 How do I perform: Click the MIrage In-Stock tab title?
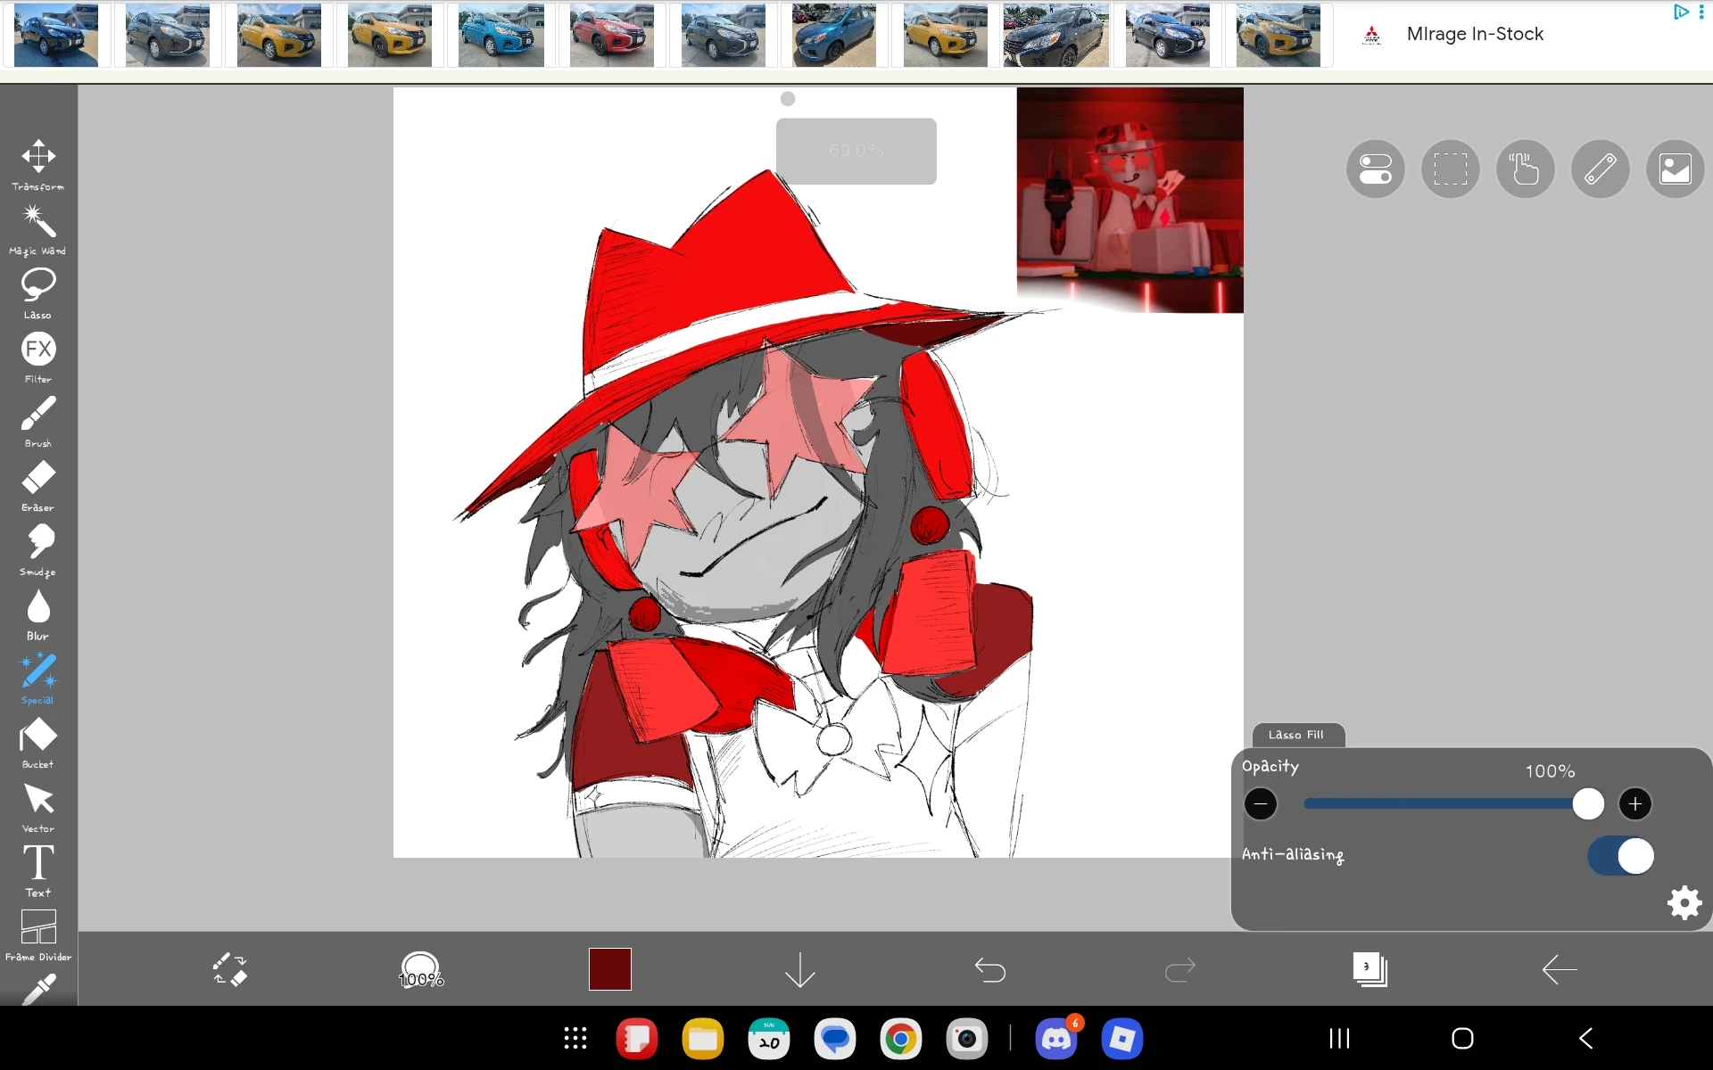point(1474,34)
